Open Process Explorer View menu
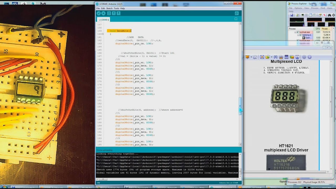Screen dimensions: 336x189 (307, 8)
